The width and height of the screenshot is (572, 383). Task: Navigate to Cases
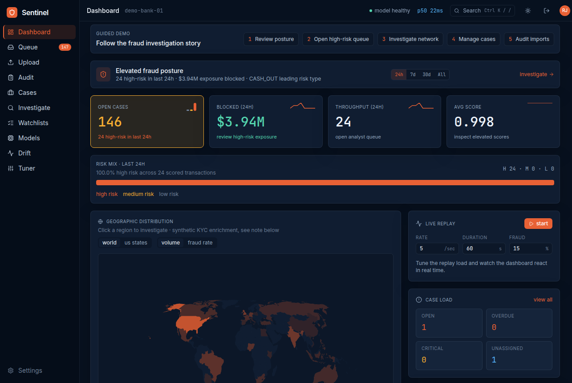(39, 93)
